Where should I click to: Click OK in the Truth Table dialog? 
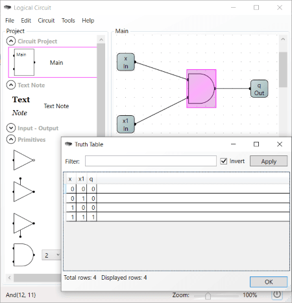pyautogui.click(x=269, y=282)
